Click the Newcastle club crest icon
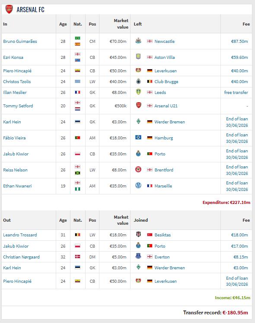Image resolution: width=255 pixels, height=323 pixels. pyautogui.click(x=138, y=41)
